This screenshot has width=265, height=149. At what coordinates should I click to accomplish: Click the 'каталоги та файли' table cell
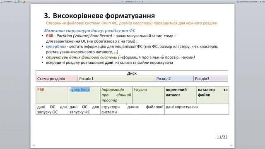click(x=213, y=95)
